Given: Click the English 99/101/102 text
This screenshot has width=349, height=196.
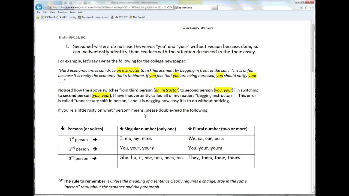Looking at the screenshot, I should (x=72, y=38).
